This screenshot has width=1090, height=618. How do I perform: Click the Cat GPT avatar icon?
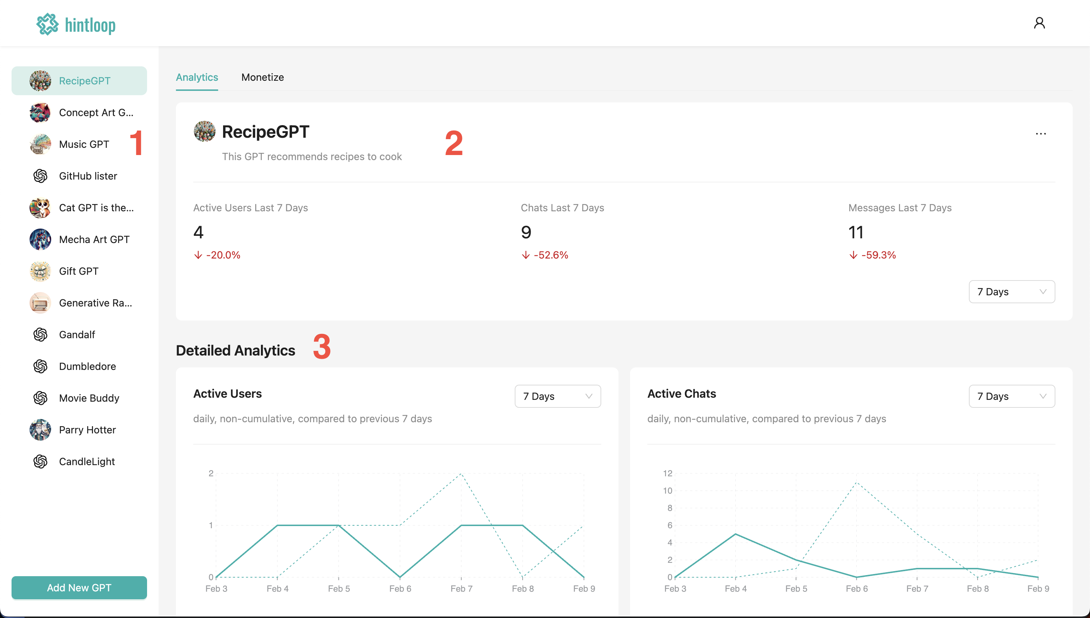pyautogui.click(x=40, y=208)
